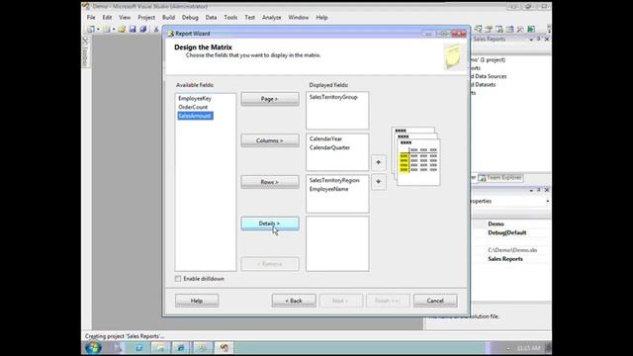Open the Project menu

coord(146,18)
